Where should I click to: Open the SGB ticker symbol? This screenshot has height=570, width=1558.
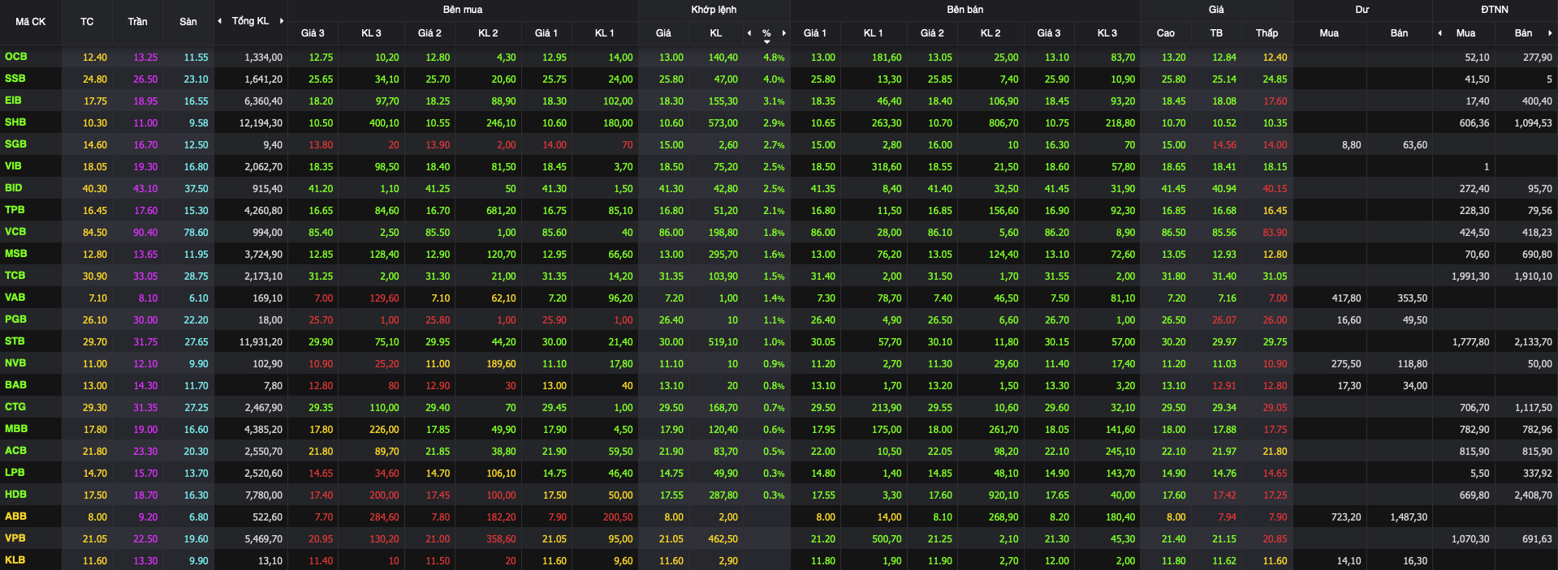click(x=16, y=144)
